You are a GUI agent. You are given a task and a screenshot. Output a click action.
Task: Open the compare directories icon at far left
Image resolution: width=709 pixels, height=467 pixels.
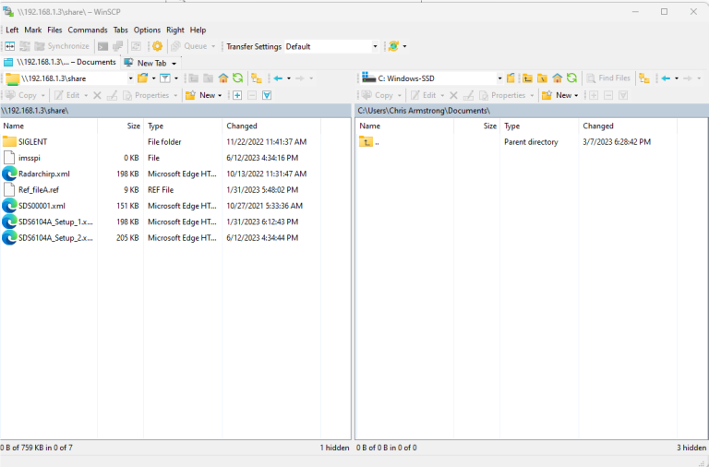point(10,46)
